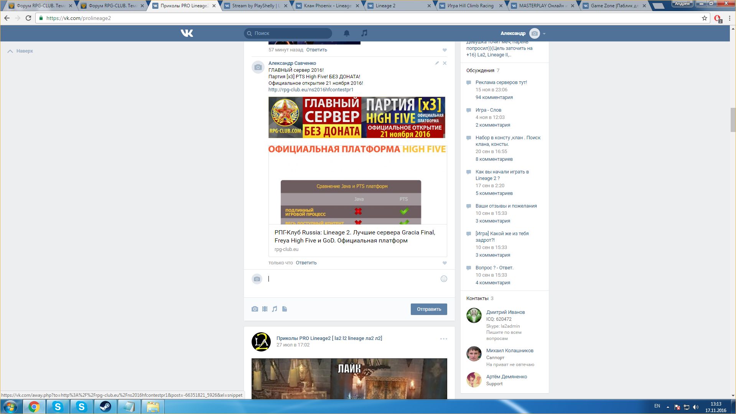Screen dimensions: 736x414
Task: Switch to the Game Zone tab
Action: [x=614, y=6]
